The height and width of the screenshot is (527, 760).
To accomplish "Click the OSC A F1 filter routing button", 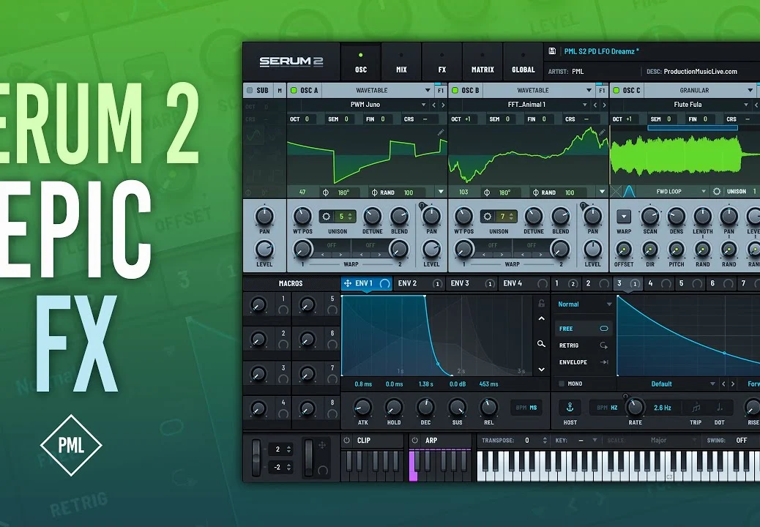I will point(441,90).
